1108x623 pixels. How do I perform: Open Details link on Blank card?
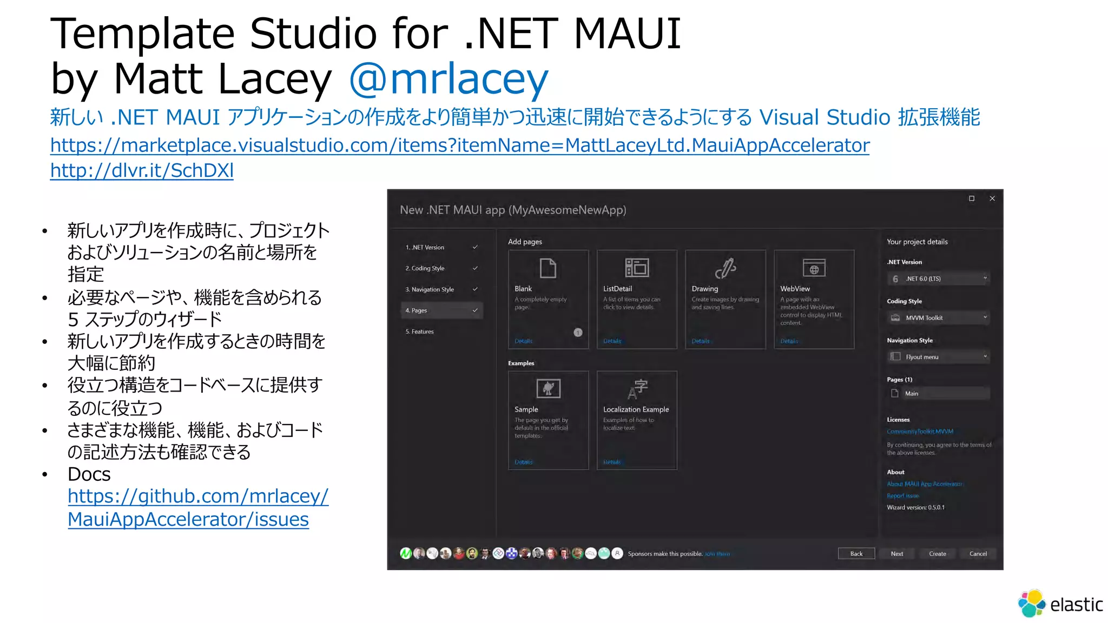click(x=523, y=341)
